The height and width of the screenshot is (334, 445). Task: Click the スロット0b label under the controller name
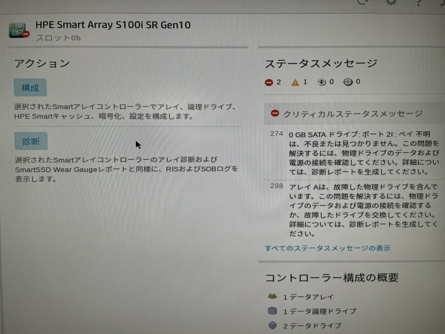(x=57, y=38)
